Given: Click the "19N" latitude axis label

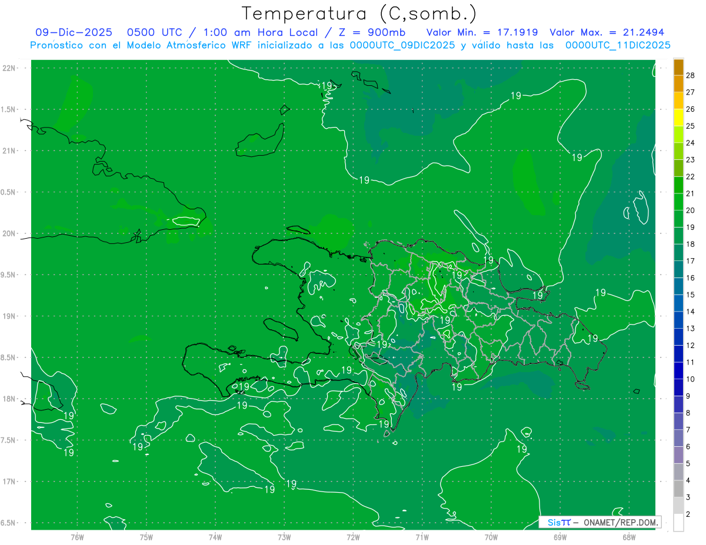Looking at the screenshot, I should coord(9,316).
